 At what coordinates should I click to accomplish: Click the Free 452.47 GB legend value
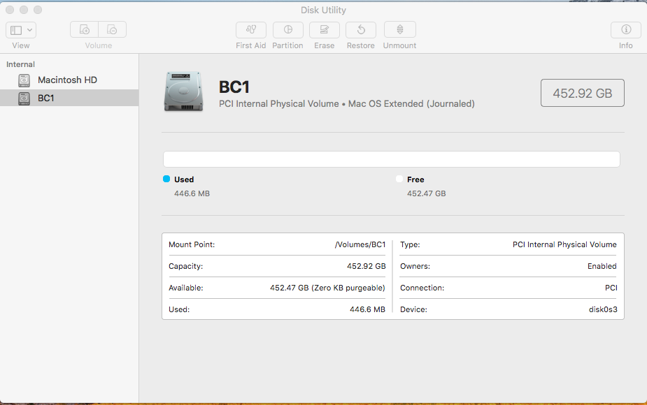(426, 193)
